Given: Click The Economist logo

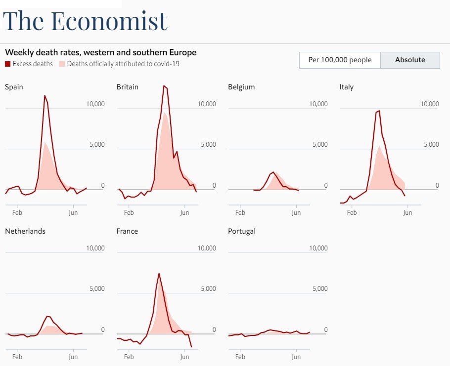Looking at the screenshot, I should click(x=85, y=21).
